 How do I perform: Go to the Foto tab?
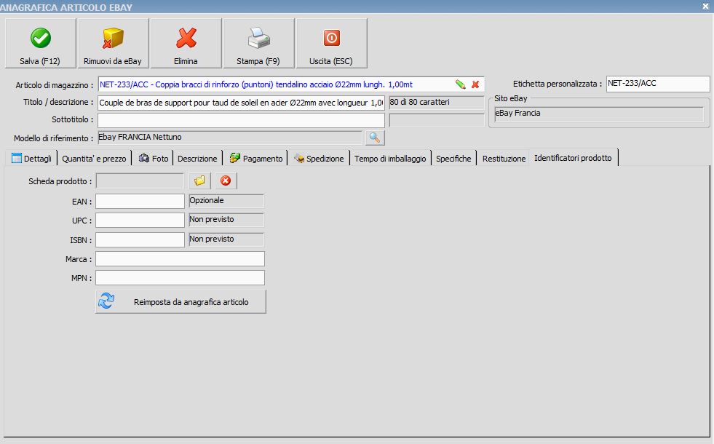click(154, 159)
